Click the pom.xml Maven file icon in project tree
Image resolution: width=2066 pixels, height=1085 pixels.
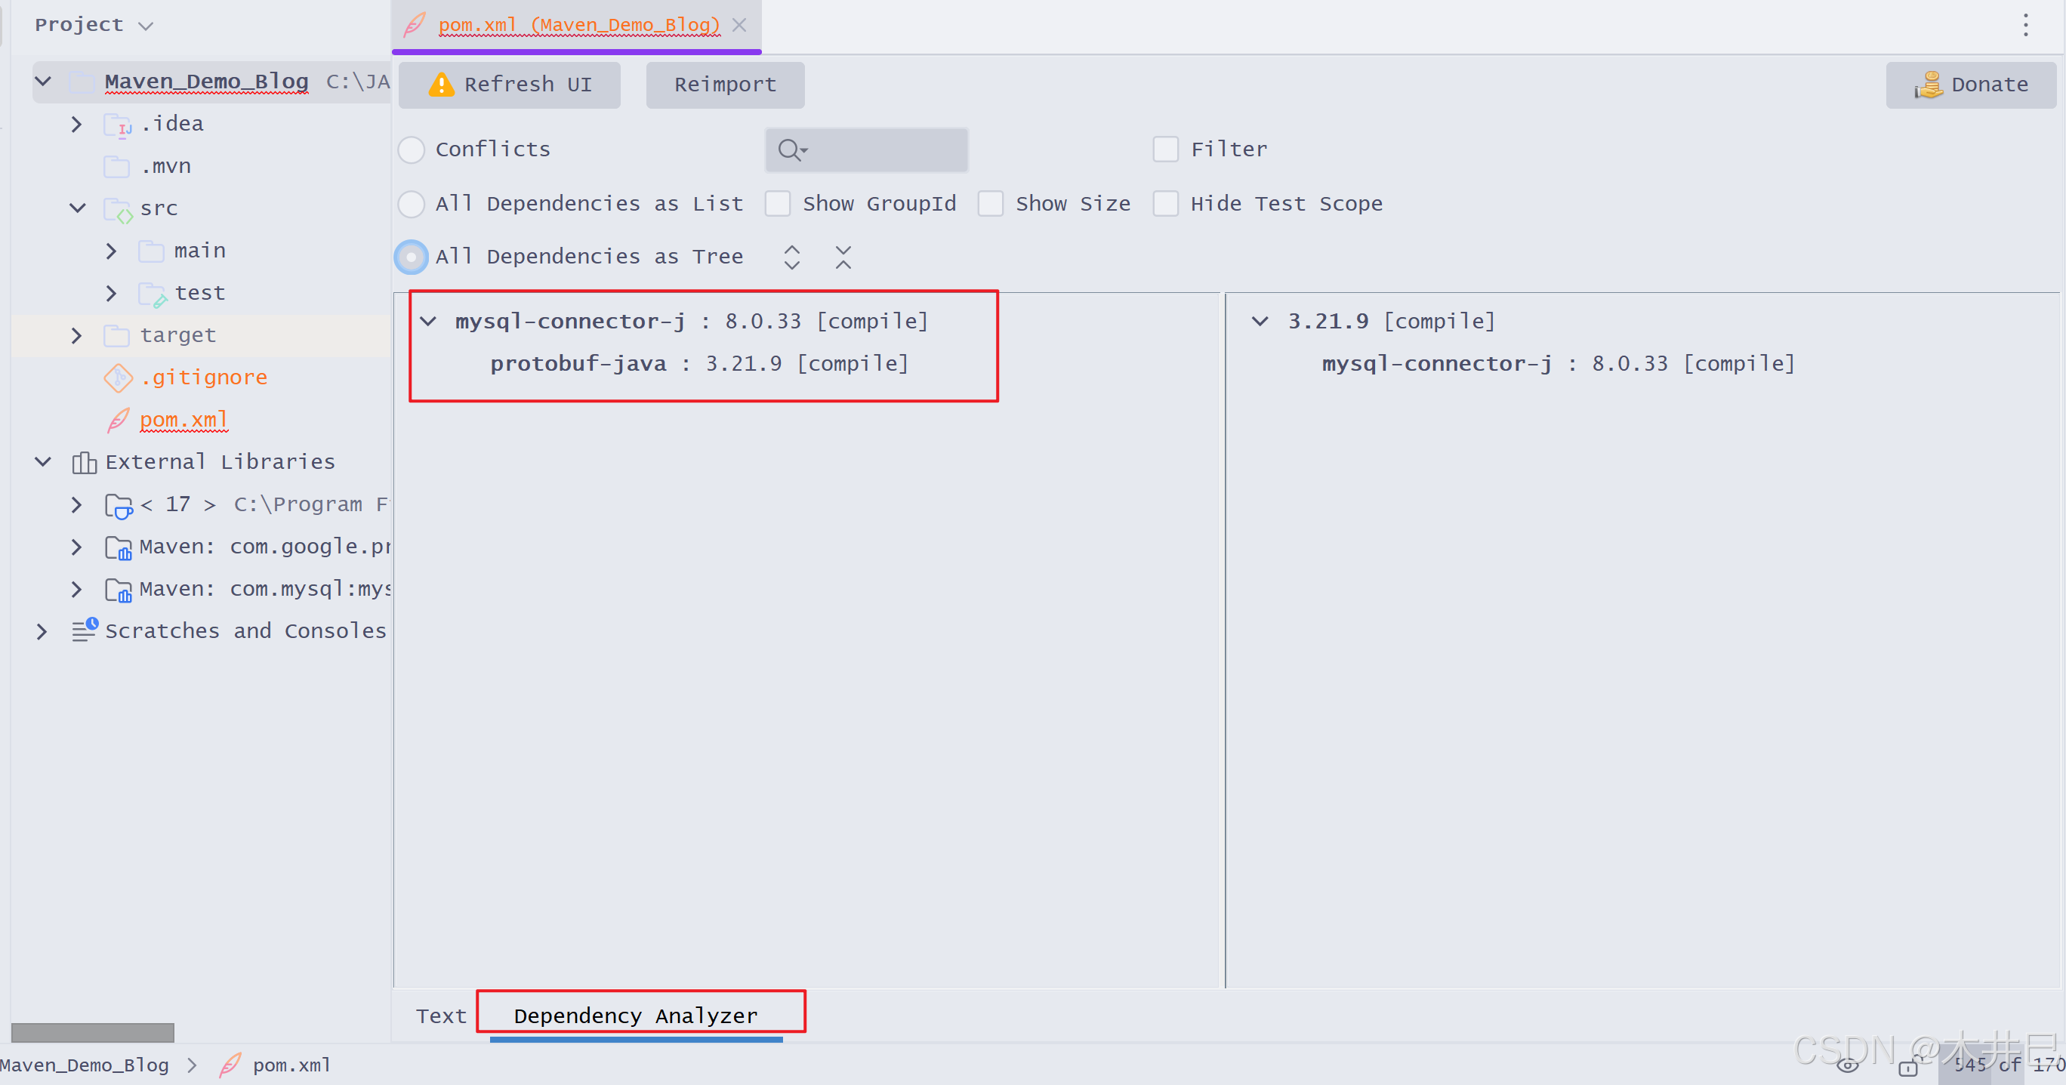[x=118, y=421]
